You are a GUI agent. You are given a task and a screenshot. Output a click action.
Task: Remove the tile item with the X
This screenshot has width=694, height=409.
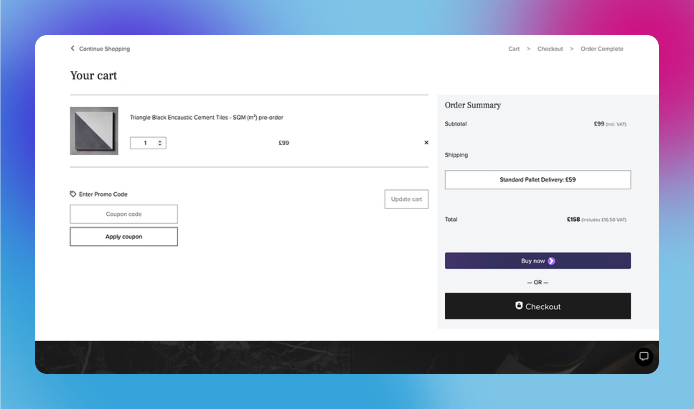[x=426, y=142]
